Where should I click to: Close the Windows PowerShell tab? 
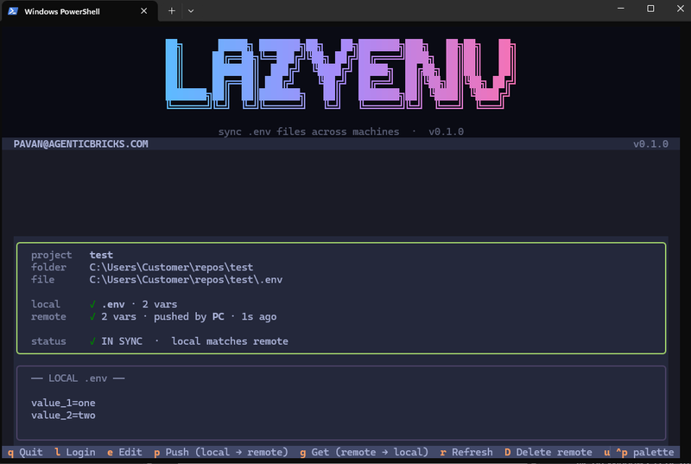tap(143, 11)
